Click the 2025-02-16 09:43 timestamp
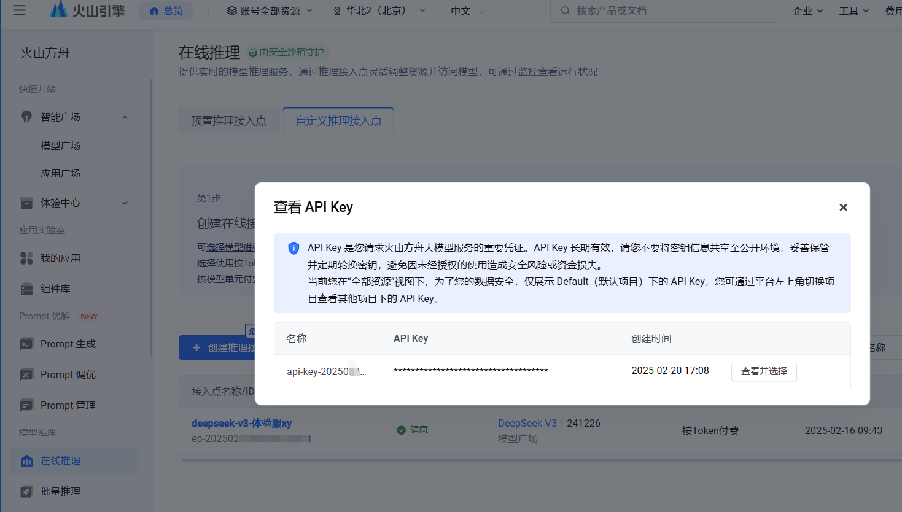The width and height of the screenshot is (902, 512). (844, 430)
